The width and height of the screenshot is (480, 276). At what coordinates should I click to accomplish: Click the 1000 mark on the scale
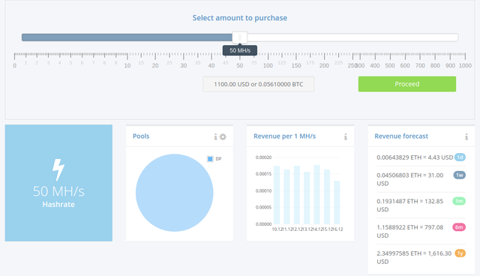coord(465,65)
